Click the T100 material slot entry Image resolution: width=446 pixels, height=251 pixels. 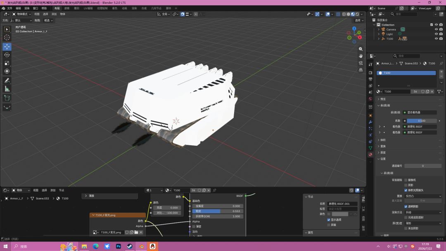coord(406,73)
